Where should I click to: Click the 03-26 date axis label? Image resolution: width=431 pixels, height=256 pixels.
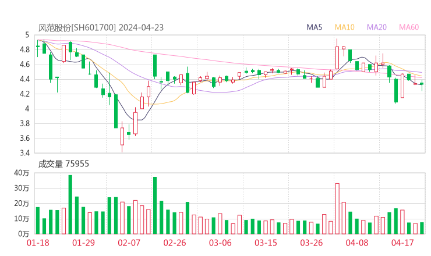(x=312, y=243)
